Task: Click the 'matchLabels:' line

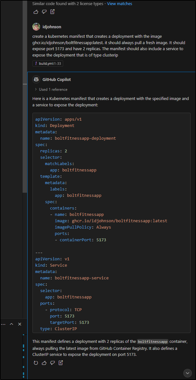Action: [60, 163]
